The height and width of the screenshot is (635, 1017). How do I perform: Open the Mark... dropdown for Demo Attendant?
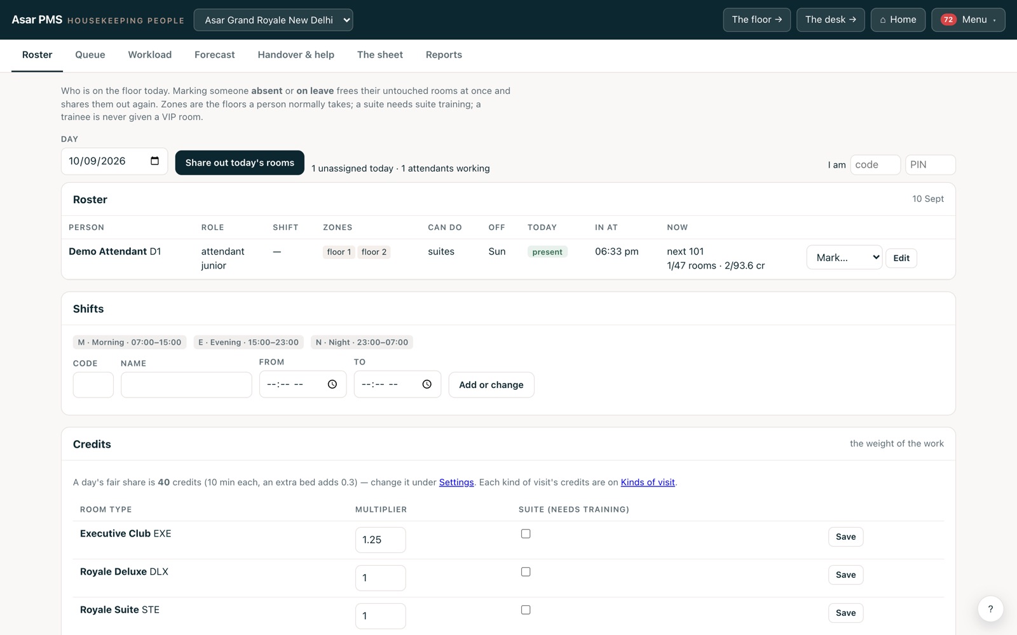tap(844, 257)
